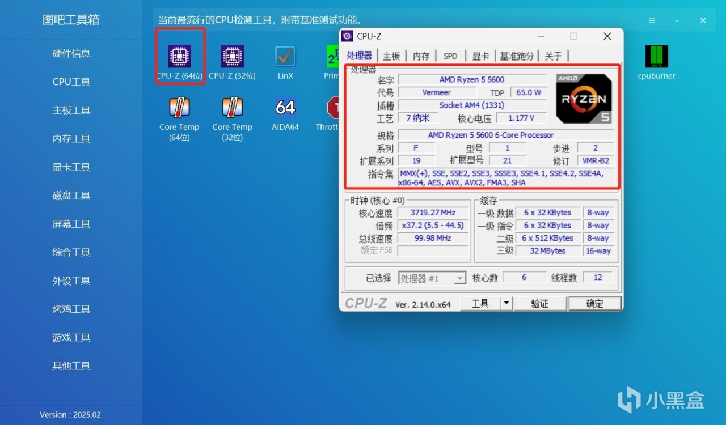Click the 65.0 W TDP value
726x425 pixels.
click(529, 92)
